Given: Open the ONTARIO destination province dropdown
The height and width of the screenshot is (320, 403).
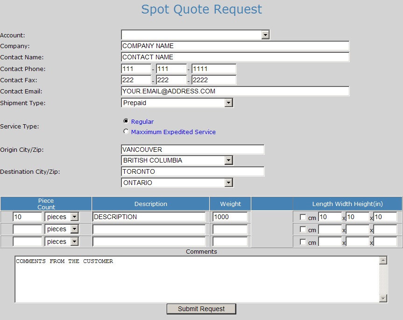Looking at the screenshot, I should [228, 183].
